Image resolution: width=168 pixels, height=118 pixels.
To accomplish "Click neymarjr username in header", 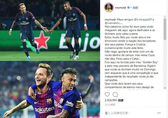I will click(121, 8).
